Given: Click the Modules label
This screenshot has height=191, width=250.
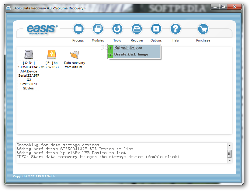Looking at the screenshot, I should (x=98, y=40).
